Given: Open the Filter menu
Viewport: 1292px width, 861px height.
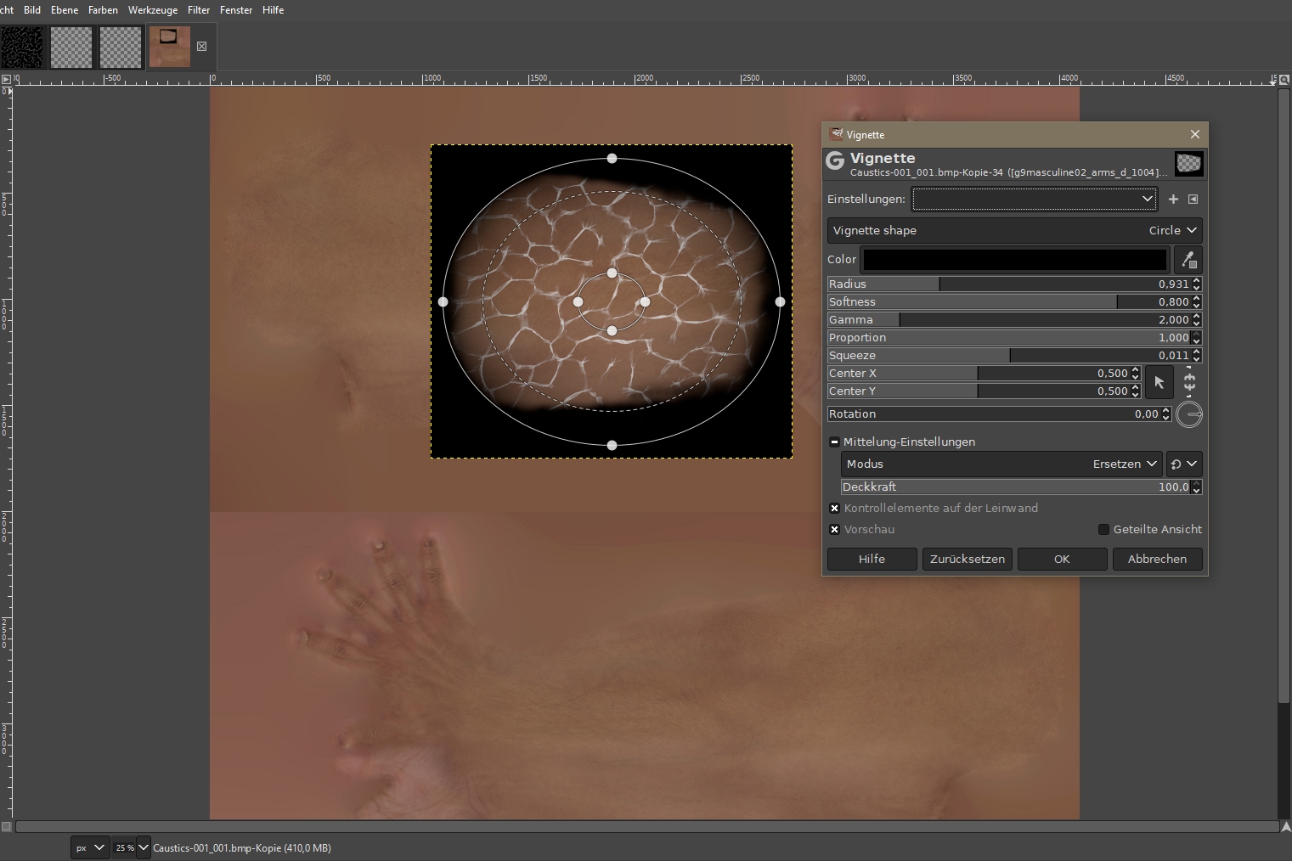Looking at the screenshot, I should pyautogui.click(x=199, y=10).
